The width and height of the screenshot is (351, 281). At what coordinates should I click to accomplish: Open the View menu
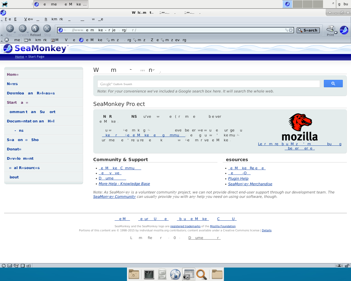pos(29,19)
